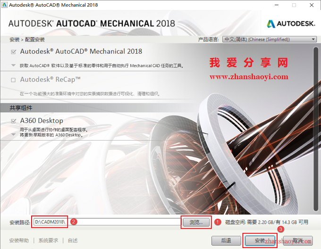Expand A360 Desktop details arrow

[13, 134]
